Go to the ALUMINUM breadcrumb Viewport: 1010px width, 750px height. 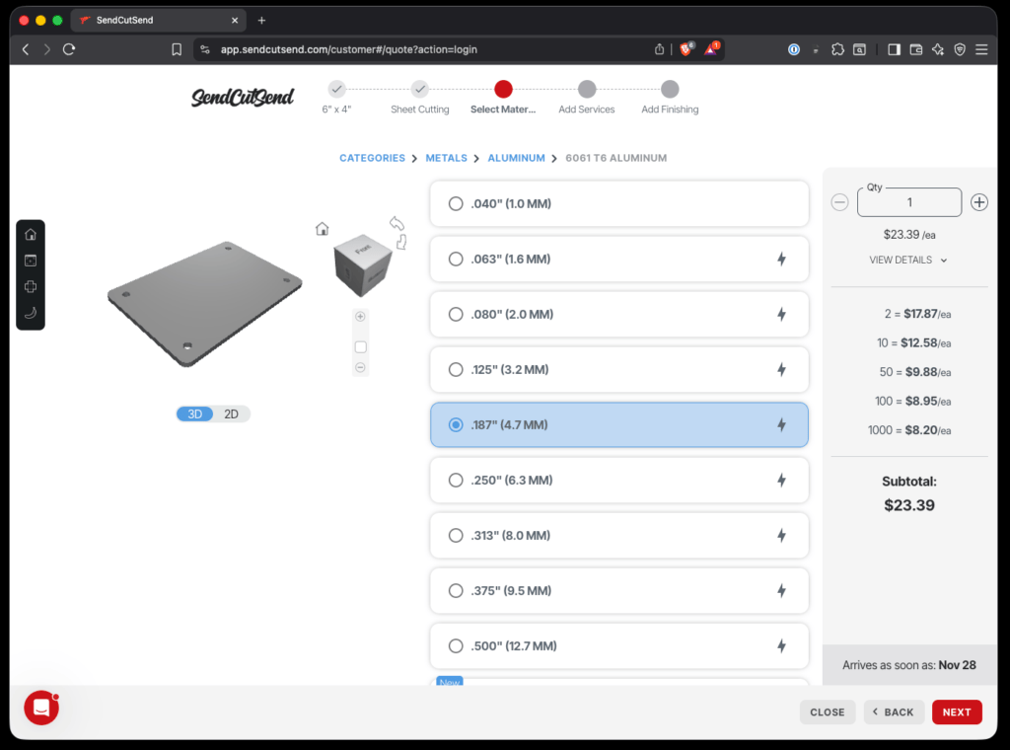tap(516, 158)
